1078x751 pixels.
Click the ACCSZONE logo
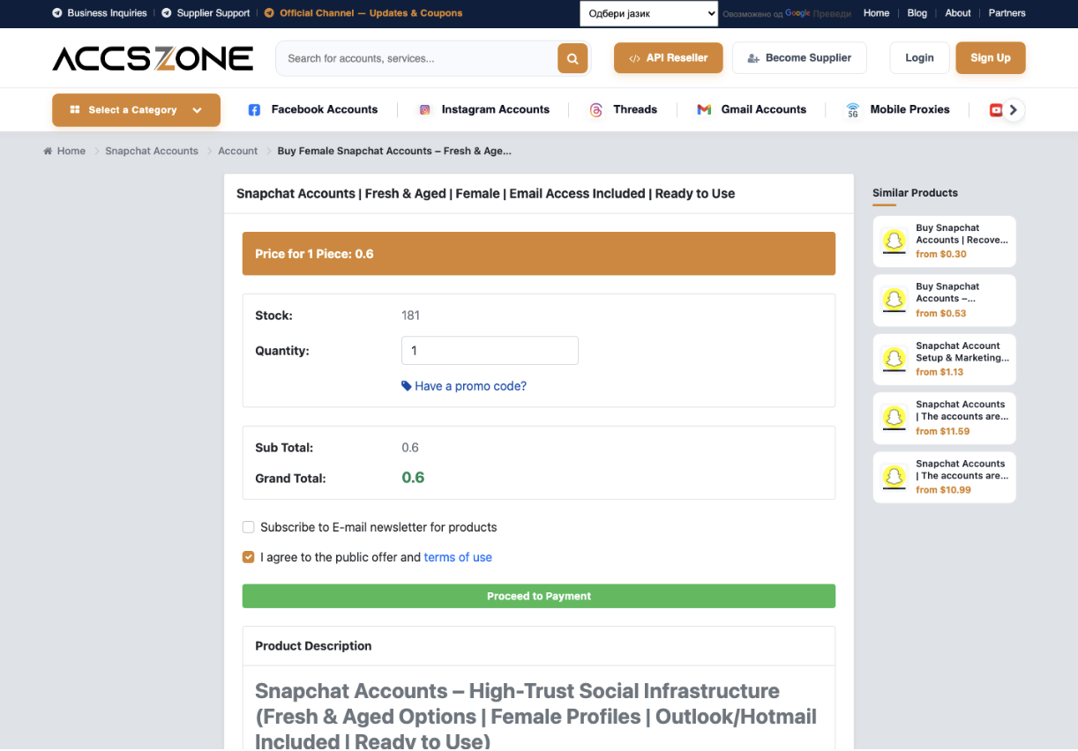(x=153, y=58)
